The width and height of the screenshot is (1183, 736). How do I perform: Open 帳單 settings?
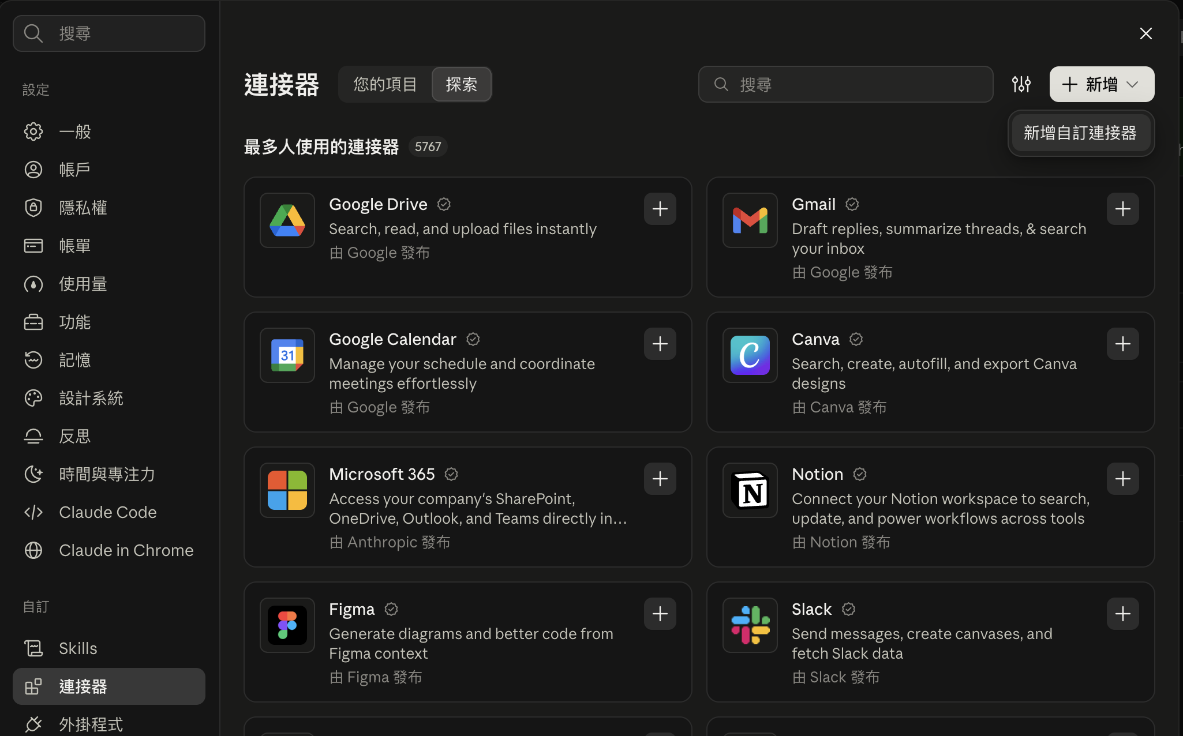[x=109, y=246]
